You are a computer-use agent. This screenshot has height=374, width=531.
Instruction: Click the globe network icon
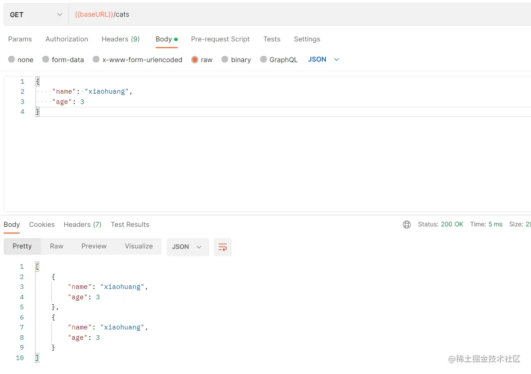coord(407,225)
